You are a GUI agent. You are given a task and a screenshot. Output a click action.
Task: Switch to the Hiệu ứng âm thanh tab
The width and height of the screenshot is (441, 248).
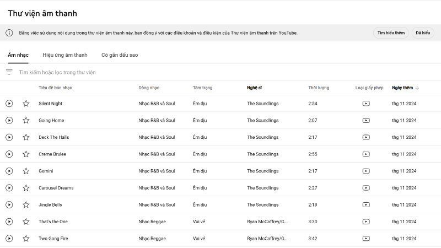pos(65,55)
